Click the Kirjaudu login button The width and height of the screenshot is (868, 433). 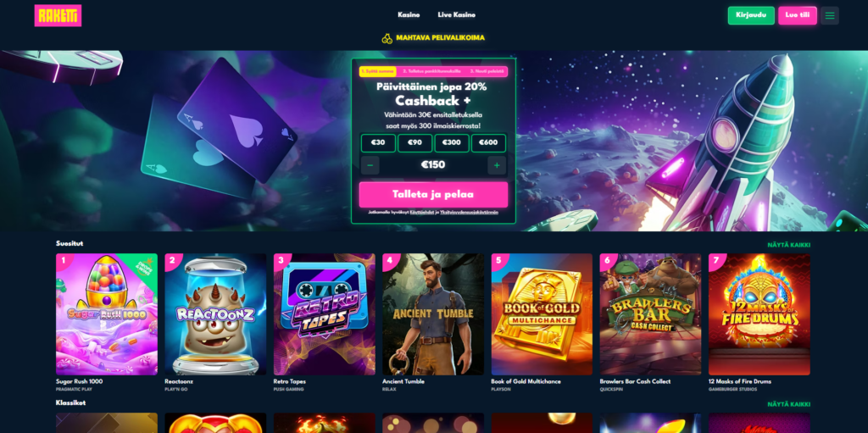751,15
